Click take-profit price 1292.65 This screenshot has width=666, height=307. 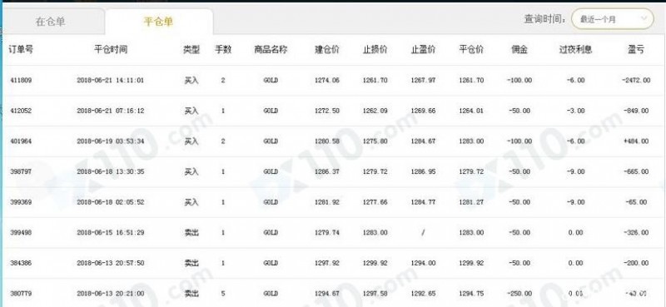pyautogui.click(x=423, y=294)
